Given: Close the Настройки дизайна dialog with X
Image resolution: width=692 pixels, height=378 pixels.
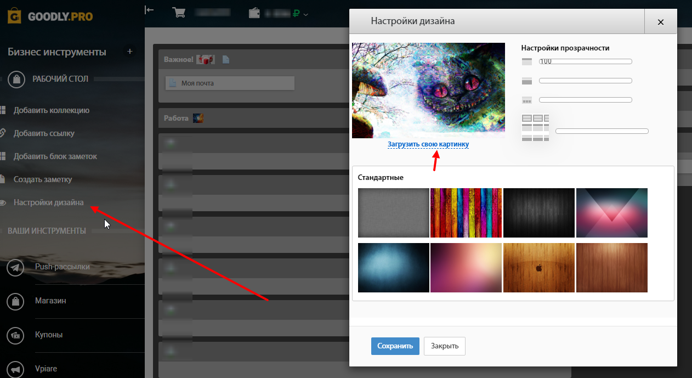Looking at the screenshot, I should point(661,22).
